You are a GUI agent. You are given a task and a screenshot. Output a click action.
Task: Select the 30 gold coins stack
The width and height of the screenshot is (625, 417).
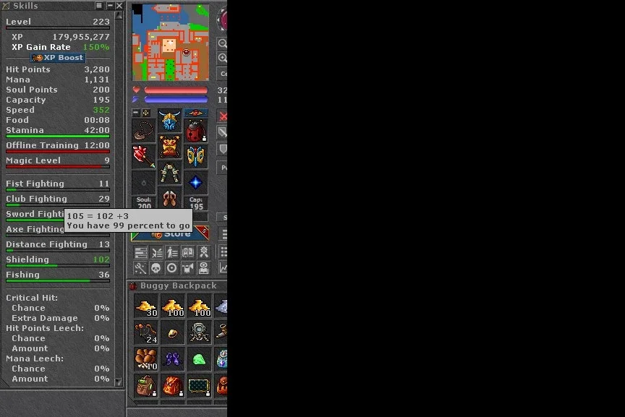(x=146, y=306)
